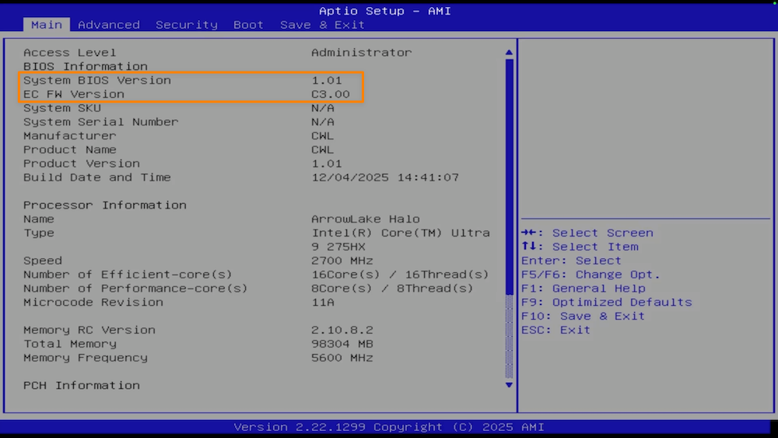Click the scrollbar up arrow
The image size is (778, 438).
pyautogui.click(x=509, y=52)
